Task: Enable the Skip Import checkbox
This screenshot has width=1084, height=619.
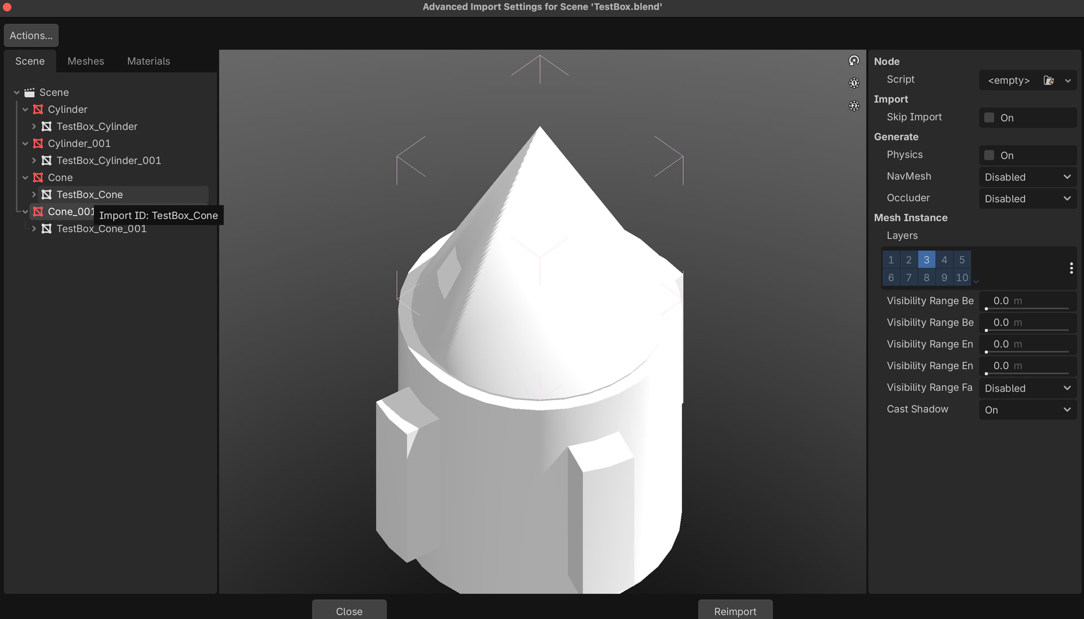Action: point(989,117)
